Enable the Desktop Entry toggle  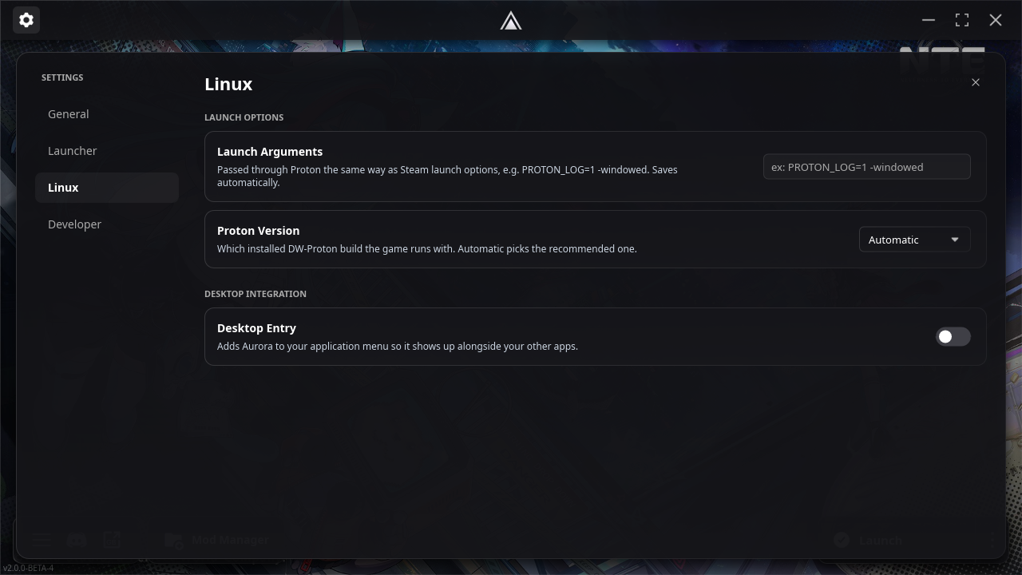[953, 337]
